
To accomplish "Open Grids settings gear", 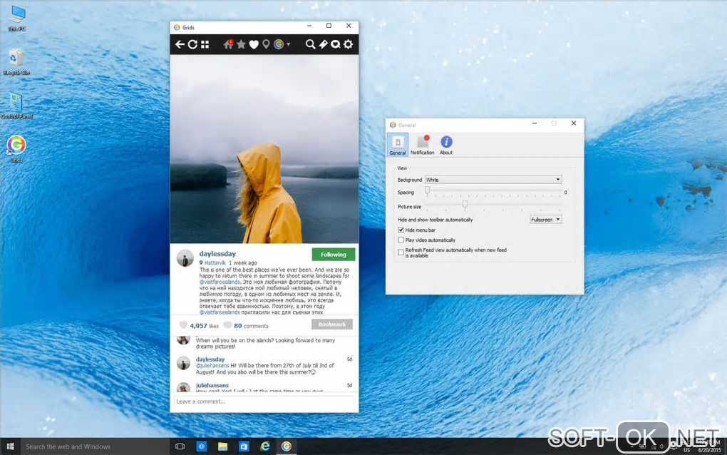I will point(349,44).
